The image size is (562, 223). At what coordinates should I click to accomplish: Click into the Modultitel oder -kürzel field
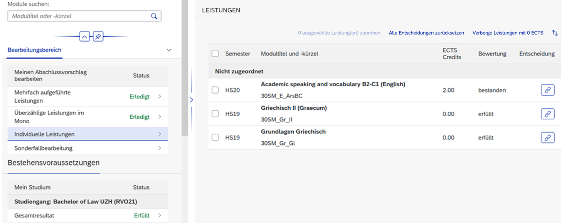(79, 16)
